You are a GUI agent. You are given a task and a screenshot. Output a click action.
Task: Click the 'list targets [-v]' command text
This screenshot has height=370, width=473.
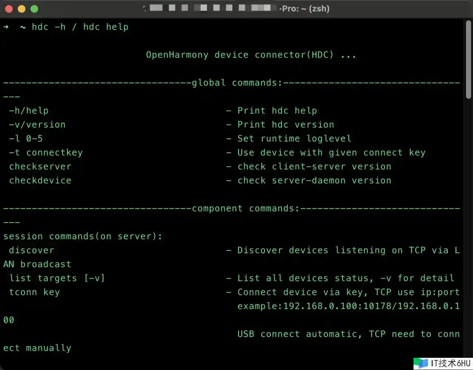(x=57, y=278)
